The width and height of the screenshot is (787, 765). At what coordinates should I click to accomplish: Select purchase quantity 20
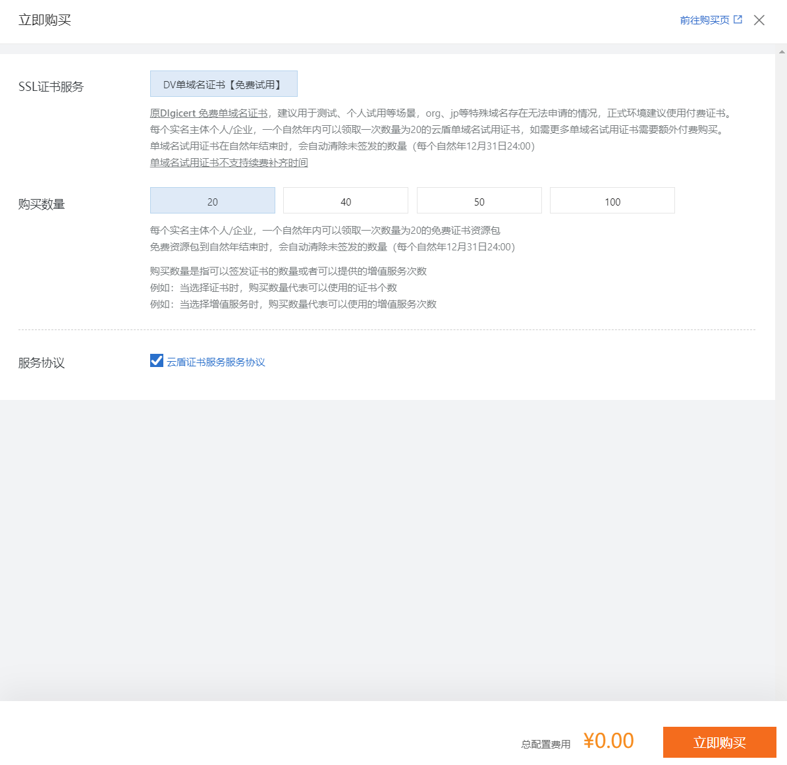213,201
